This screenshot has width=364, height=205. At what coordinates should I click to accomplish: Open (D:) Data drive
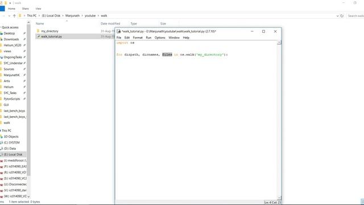tap(10, 149)
